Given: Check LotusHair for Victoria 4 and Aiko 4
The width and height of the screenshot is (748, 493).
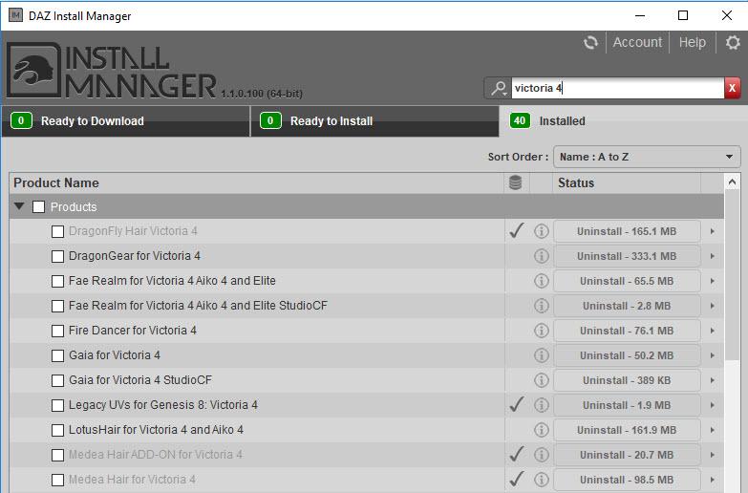Looking at the screenshot, I should coord(57,431).
